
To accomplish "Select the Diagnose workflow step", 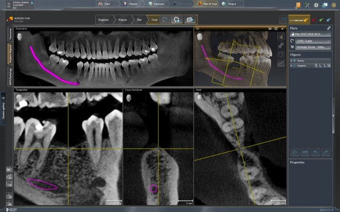I will click(103, 20).
